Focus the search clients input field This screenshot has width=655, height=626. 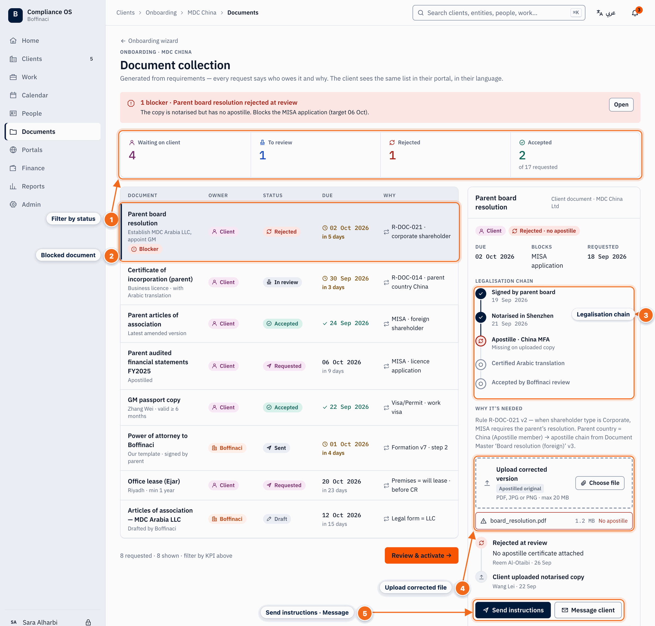click(x=499, y=13)
